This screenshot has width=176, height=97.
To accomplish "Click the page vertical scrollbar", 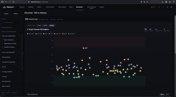I will [175, 34].
